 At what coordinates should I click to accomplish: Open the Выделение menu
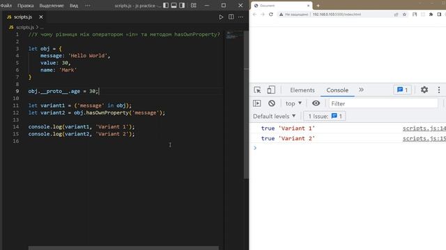pyautogui.click(x=52, y=6)
